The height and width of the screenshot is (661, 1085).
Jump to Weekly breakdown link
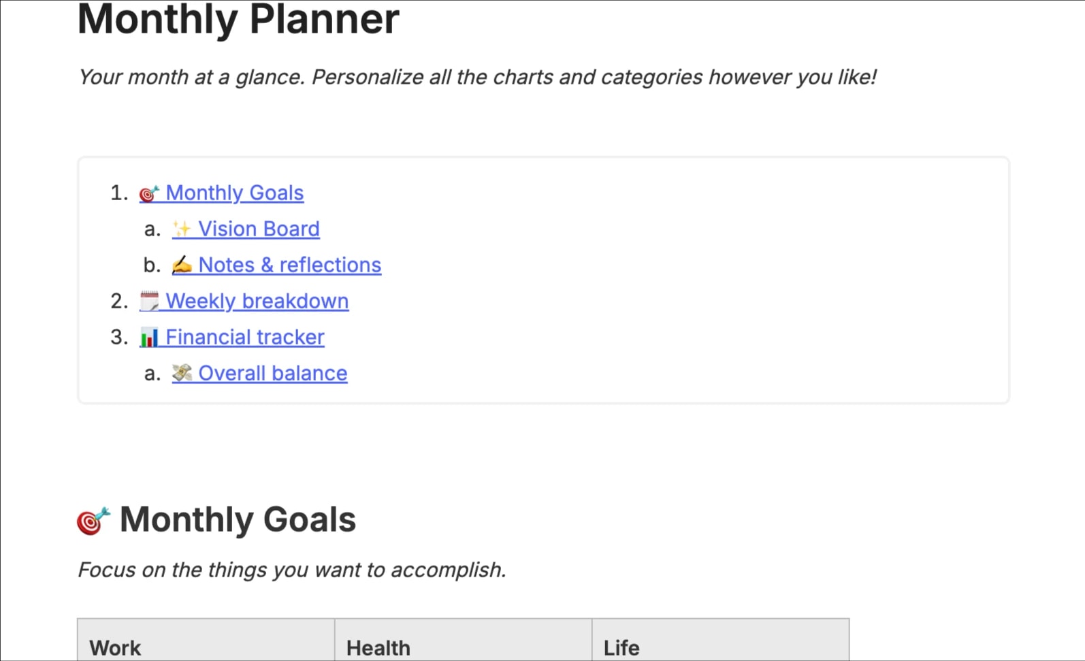(x=257, y=301)
